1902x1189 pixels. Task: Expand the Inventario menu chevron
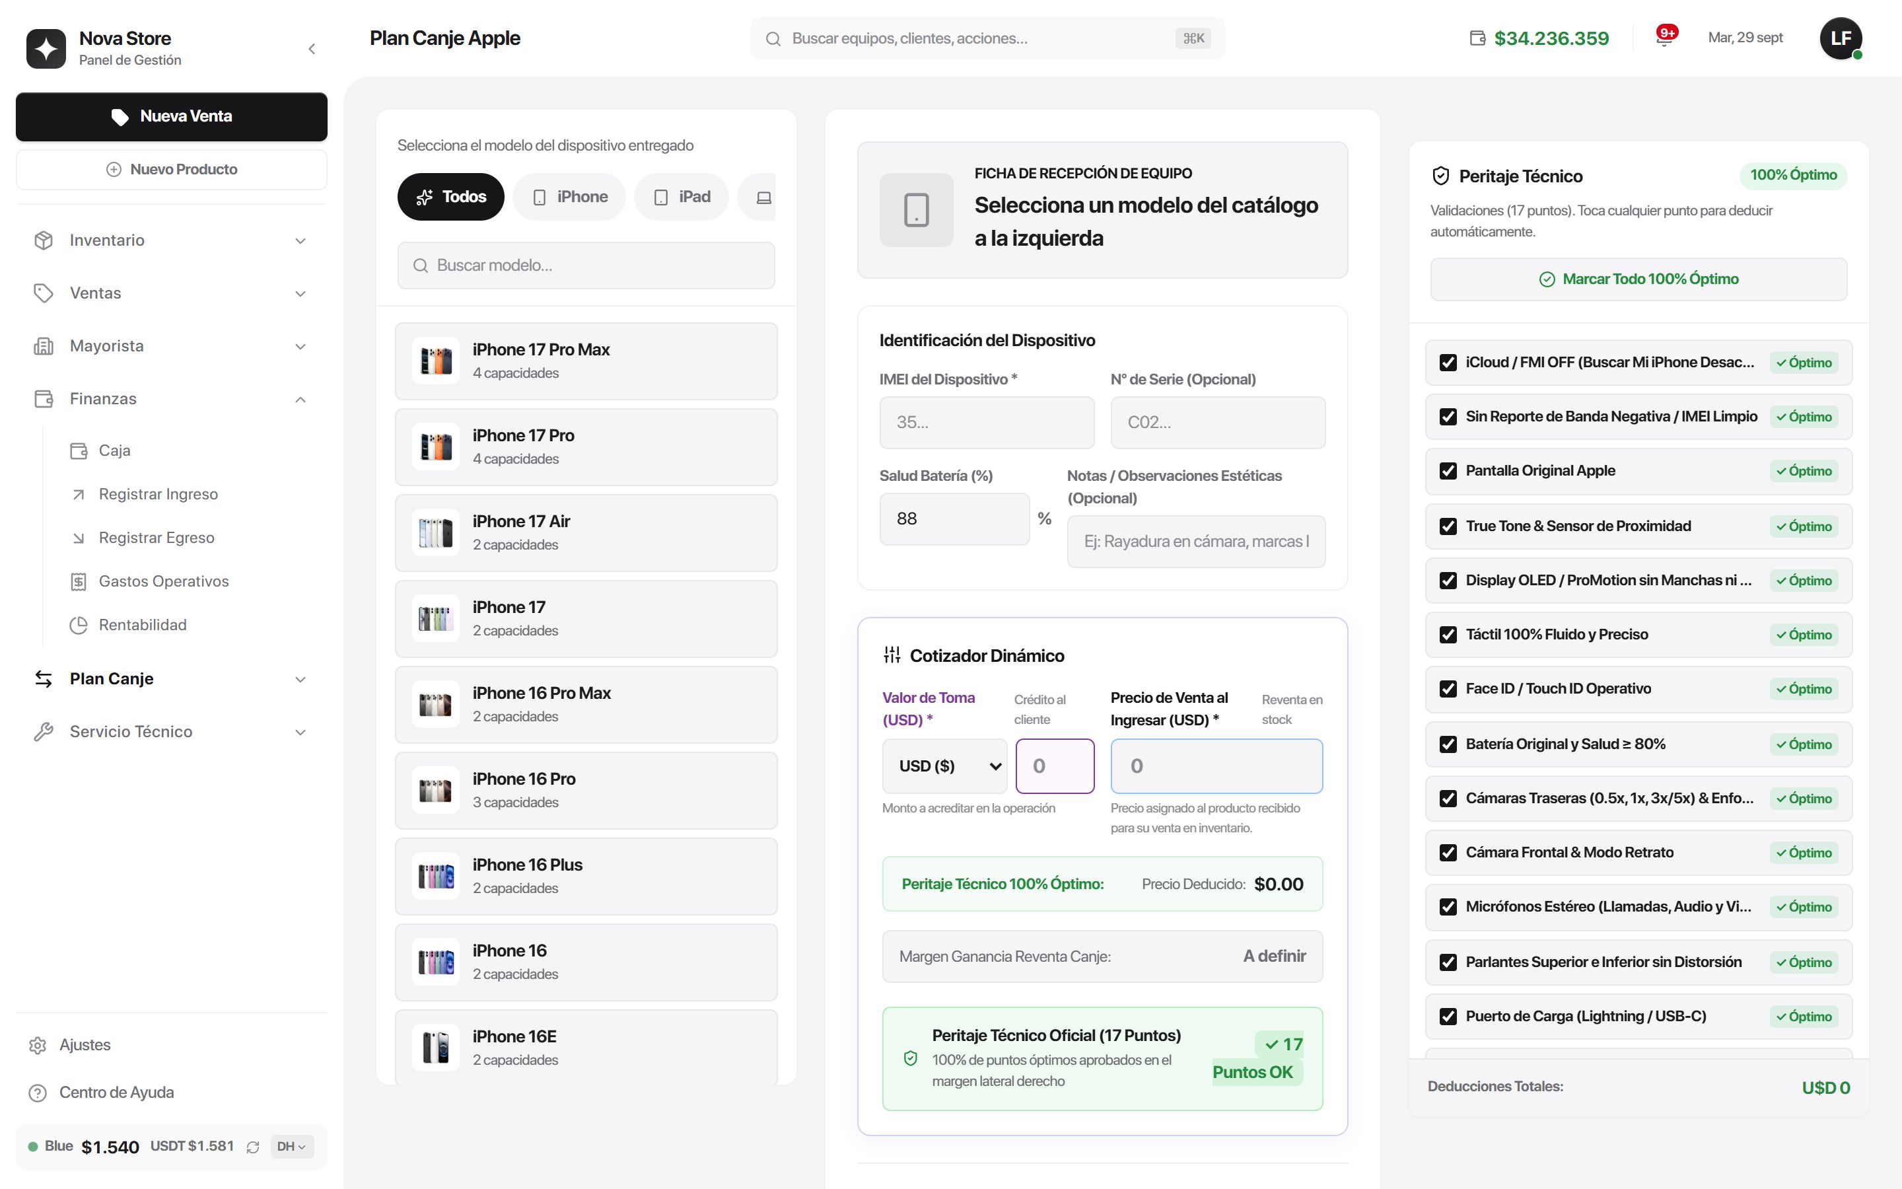300,240
